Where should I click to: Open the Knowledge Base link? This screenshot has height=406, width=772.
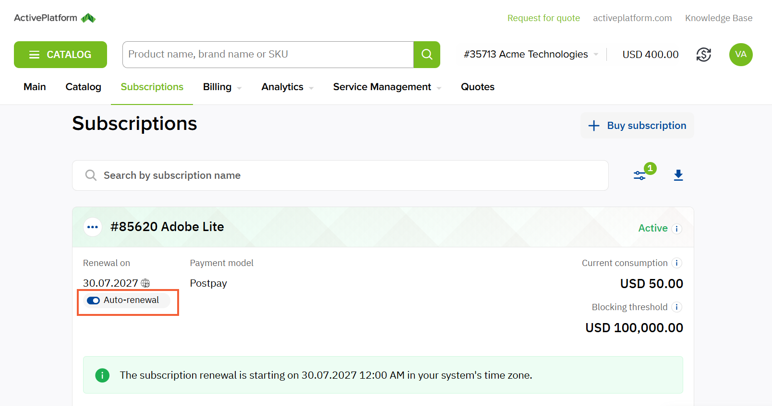[x=719, y=18]
